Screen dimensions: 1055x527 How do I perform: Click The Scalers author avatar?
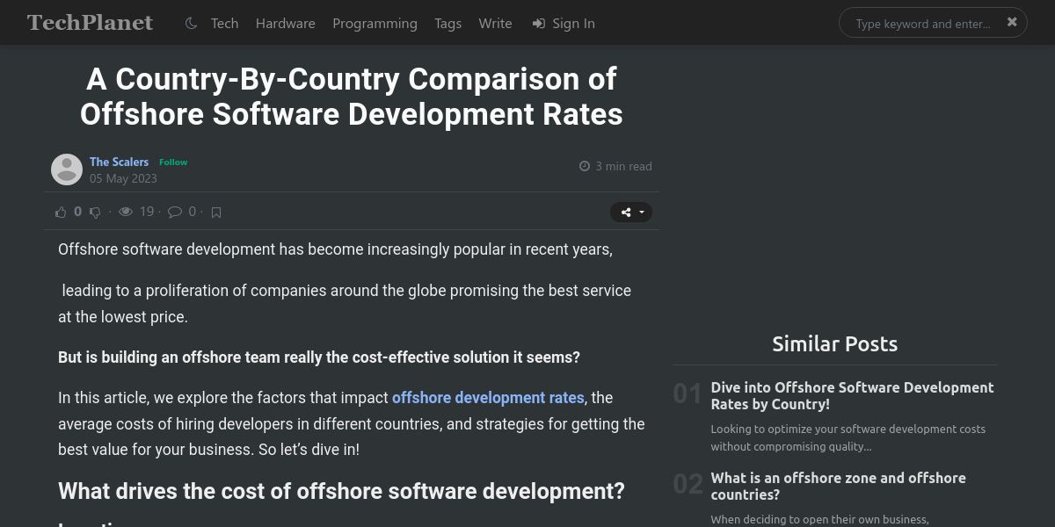click(x=67, y=170)
